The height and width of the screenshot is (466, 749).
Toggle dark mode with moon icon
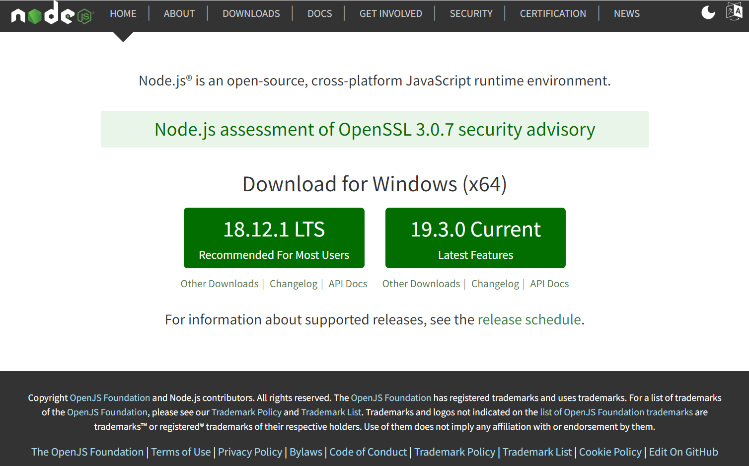[708, 13]
